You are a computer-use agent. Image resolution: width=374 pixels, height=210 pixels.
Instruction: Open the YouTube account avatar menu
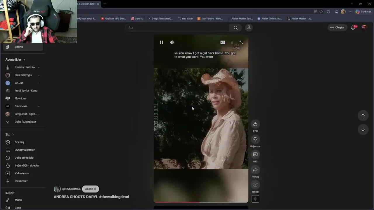click(x=364, y=27)
